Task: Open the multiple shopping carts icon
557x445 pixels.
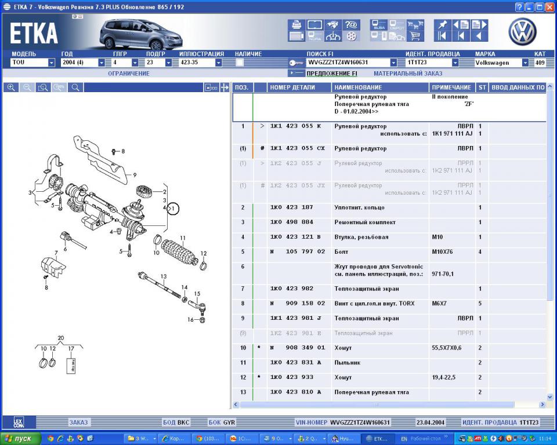Action: tap(415, 24)
